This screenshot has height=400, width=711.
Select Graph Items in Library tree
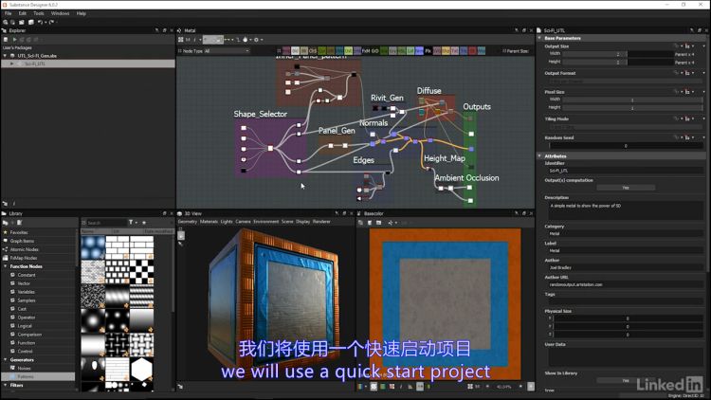pos(22,241)
